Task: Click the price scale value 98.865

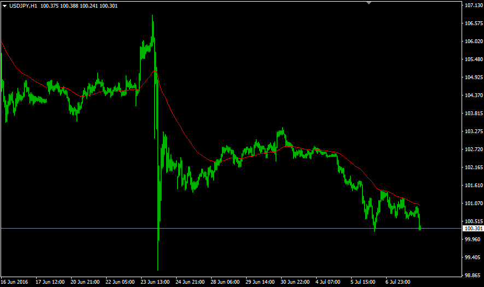Action: [473, 276]
